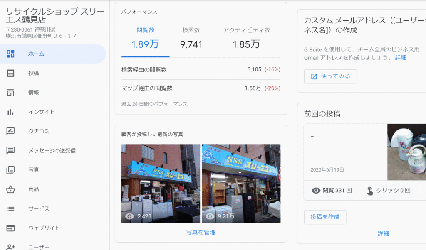Click the Photos (写真) image icon

click(x=10, y=170)
